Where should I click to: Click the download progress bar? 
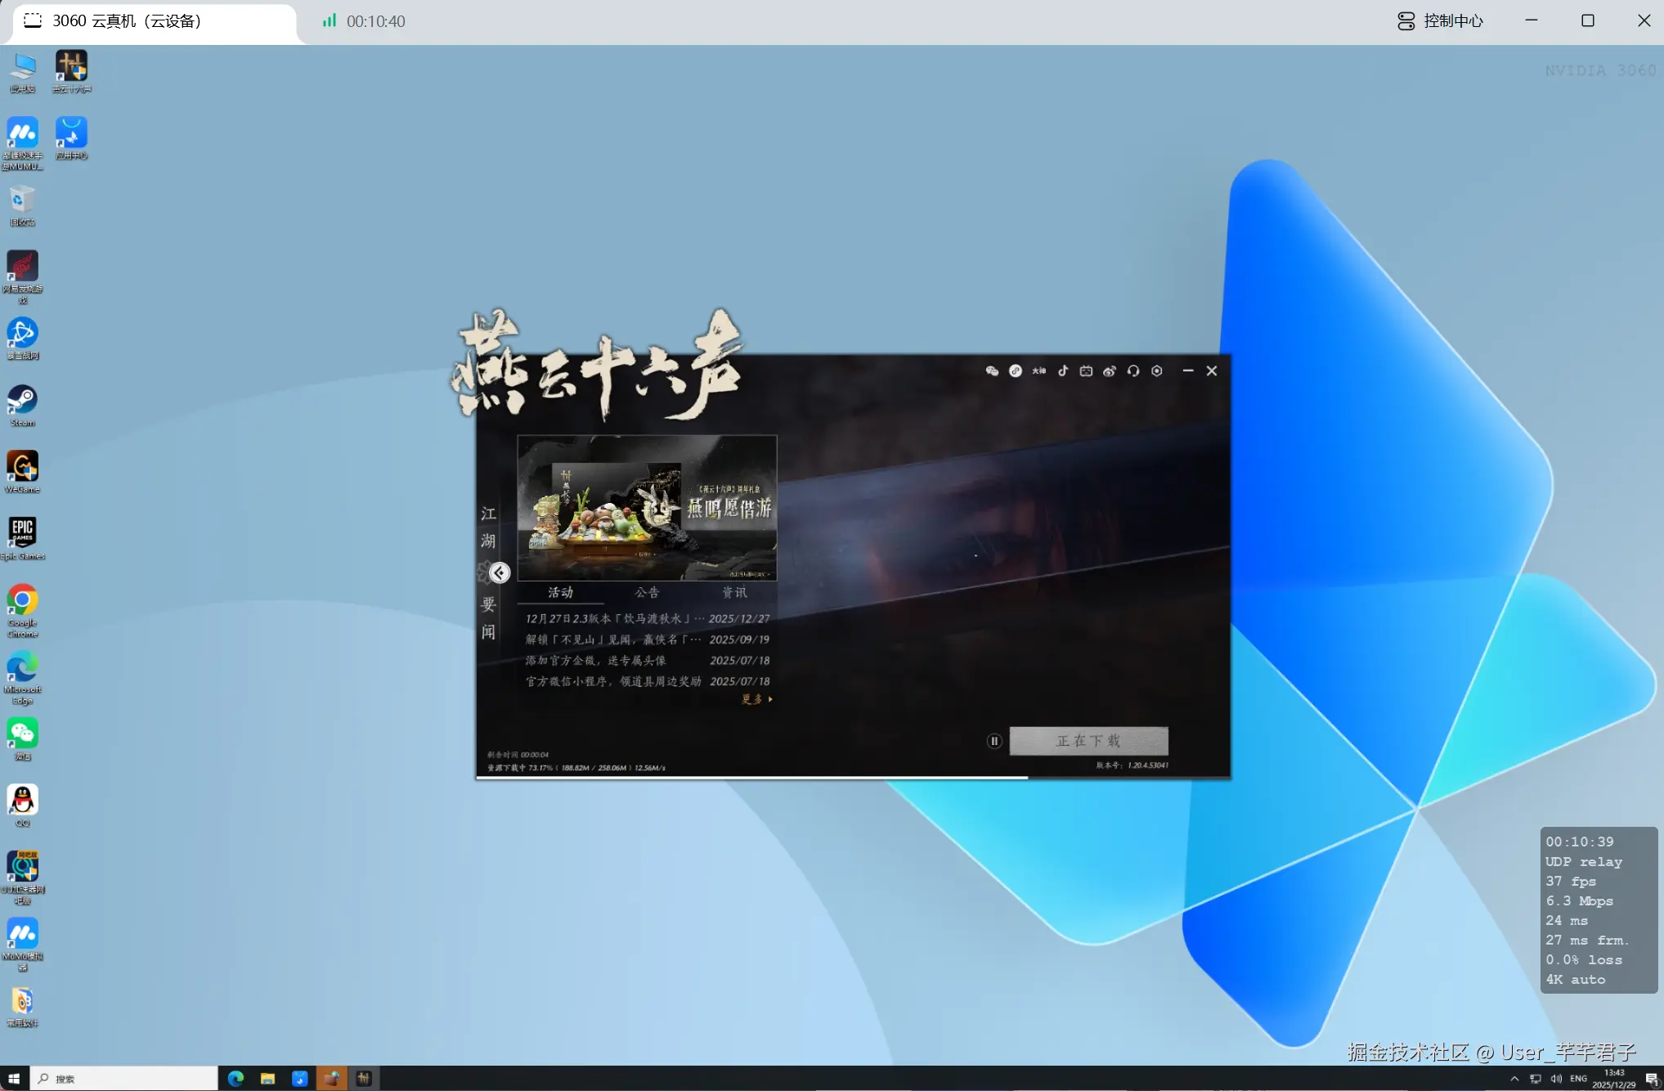coord(853,777)
